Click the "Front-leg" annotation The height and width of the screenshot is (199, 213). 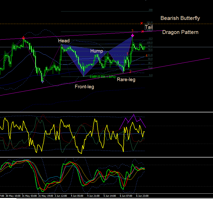pos(84,87)
